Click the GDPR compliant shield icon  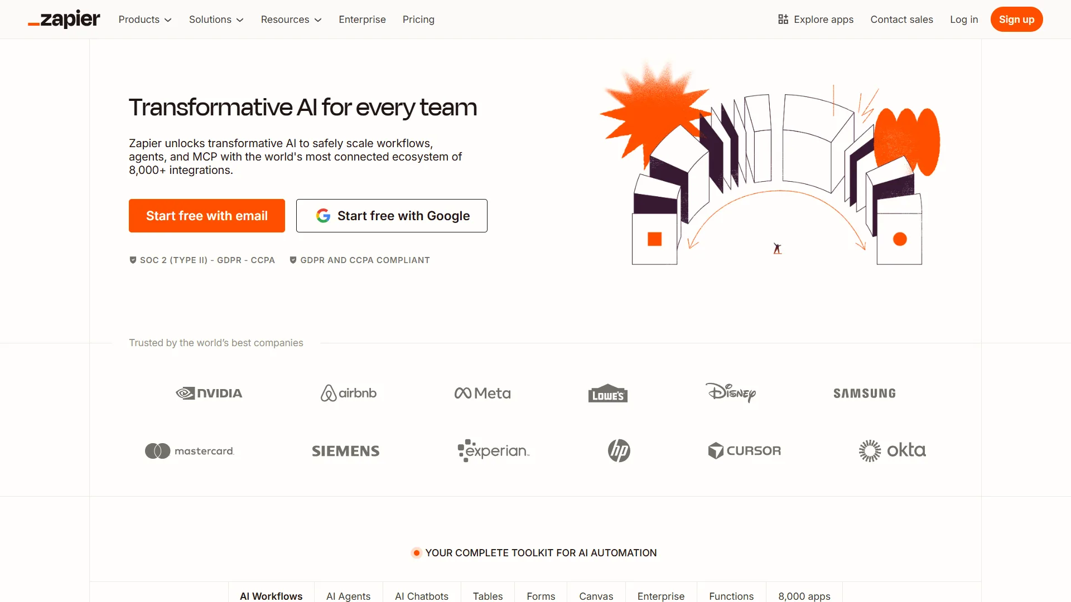(293, 260)
